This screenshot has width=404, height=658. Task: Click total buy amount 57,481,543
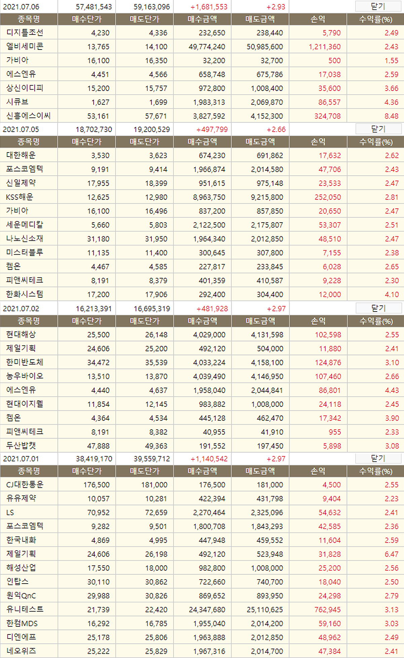tap(94, 7)
